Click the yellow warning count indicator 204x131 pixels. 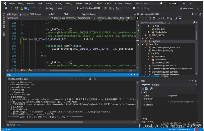coord(31,70)
